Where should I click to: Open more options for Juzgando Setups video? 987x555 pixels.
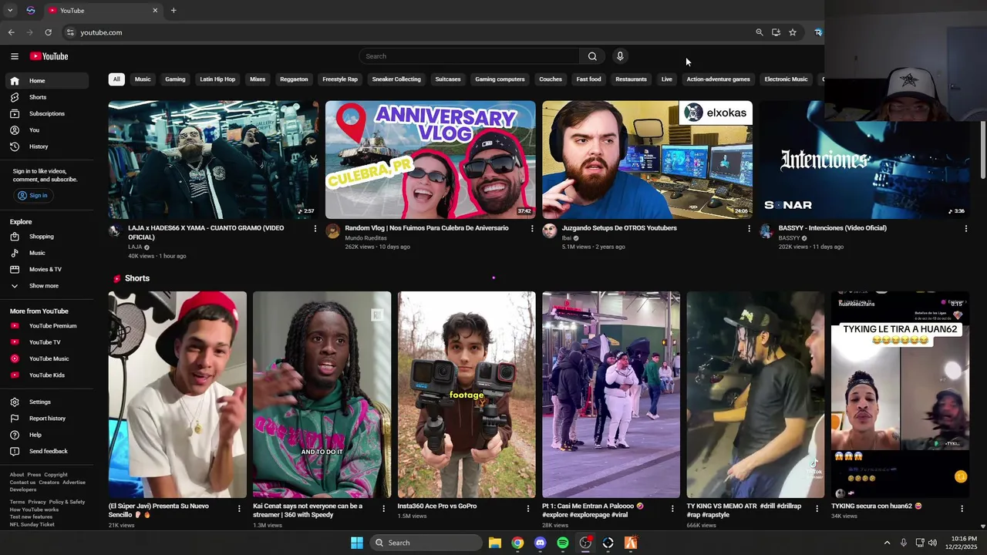click(749, 228)
